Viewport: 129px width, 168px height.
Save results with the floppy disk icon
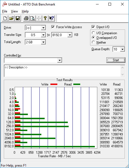[x=18, y=18]
